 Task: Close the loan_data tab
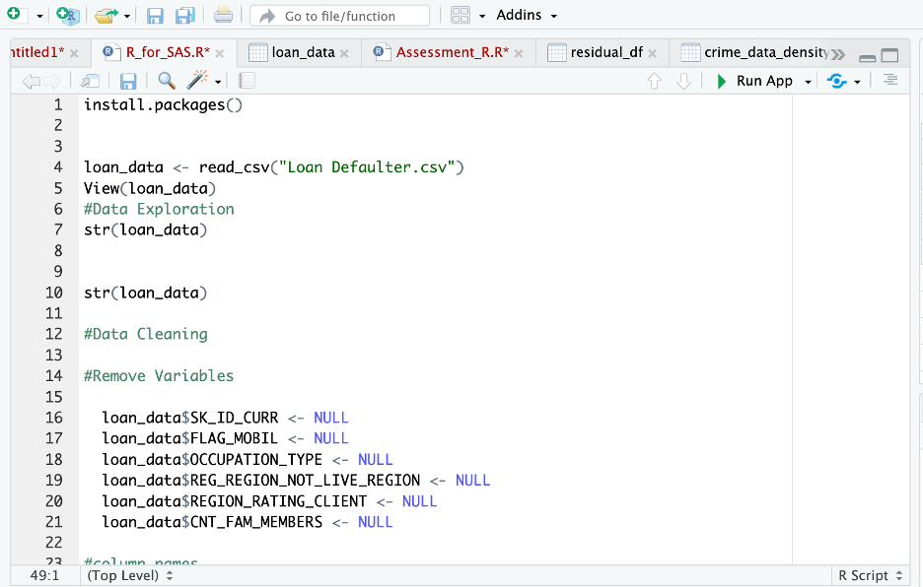click(344, 53)
